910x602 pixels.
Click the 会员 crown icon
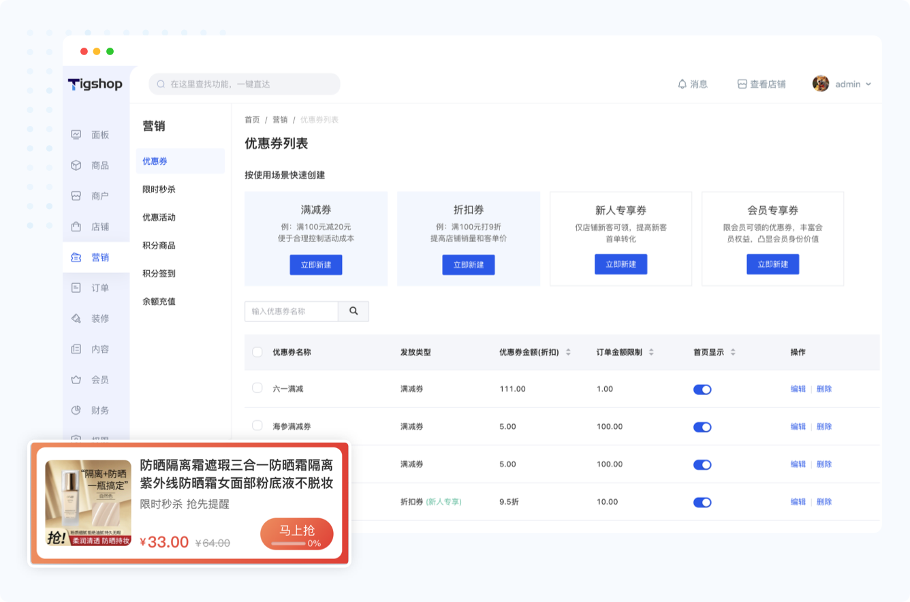coord(76,380)
